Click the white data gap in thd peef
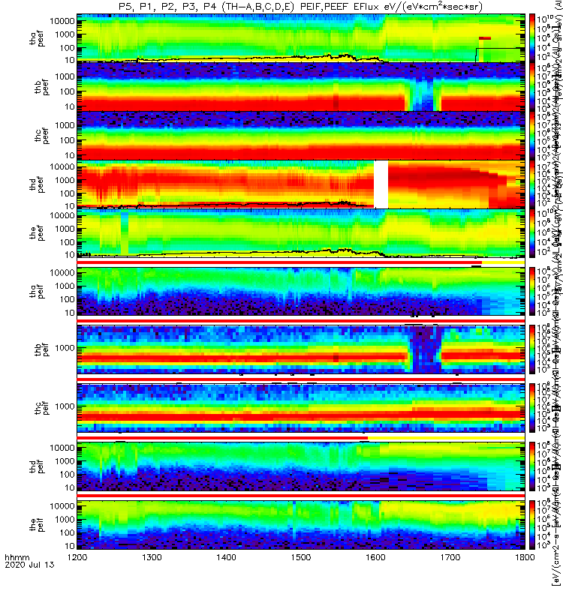The height and width of the screenshot is (600, 563). tap(381, 184)
